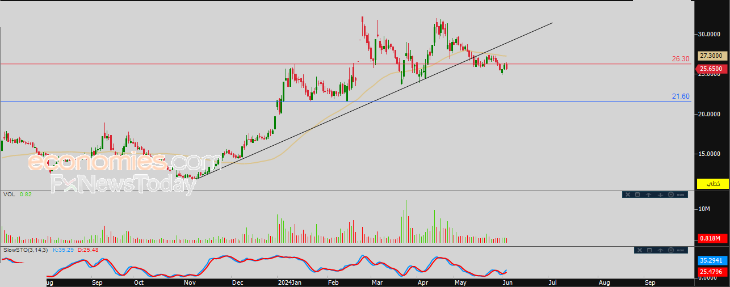The image size is (730, 287).
Task: Click the 21.60 blue support line label
Action: pos(681,97)
